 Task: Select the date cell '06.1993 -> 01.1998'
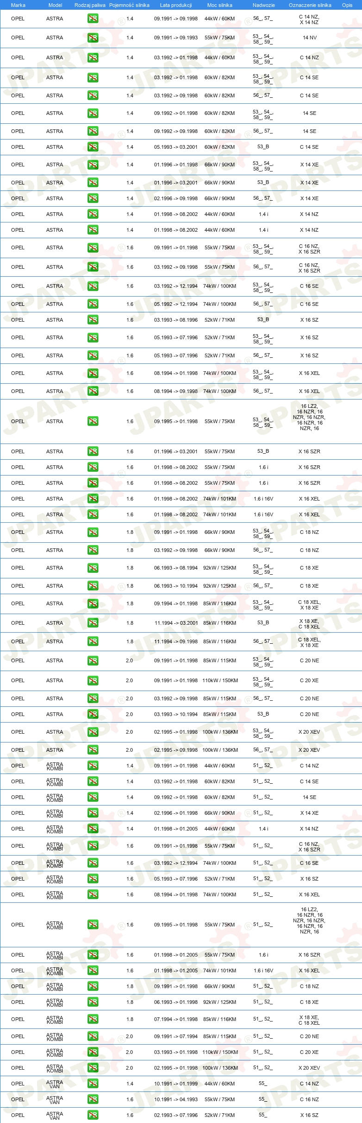click(176, 1002)
